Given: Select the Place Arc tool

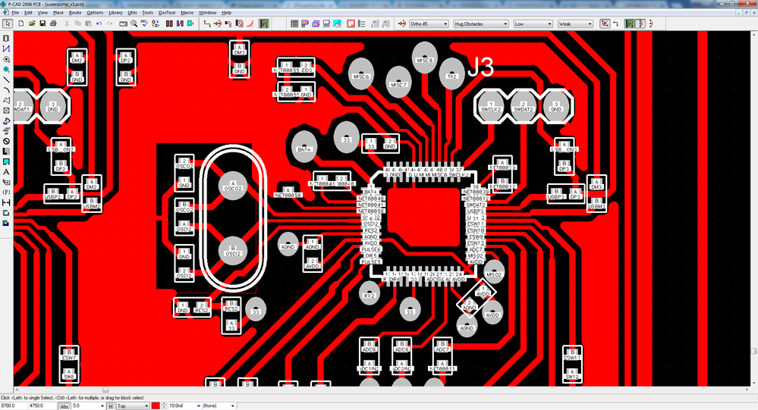Looking at the screenshot, I should [x=6, y=90].
